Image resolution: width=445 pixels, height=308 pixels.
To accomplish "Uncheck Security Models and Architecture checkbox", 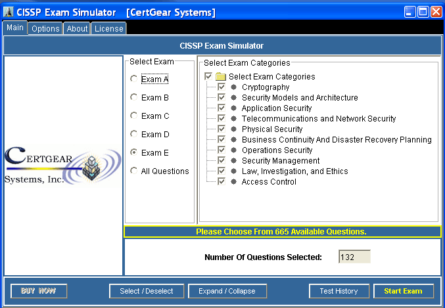I will (222, 97).
